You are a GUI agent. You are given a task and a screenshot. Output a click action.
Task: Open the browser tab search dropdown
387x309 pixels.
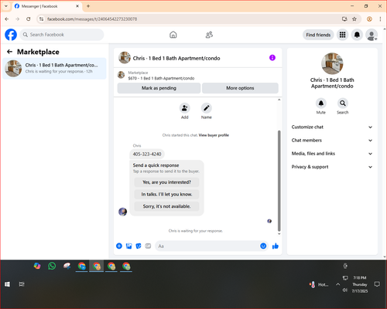(6, 6)
